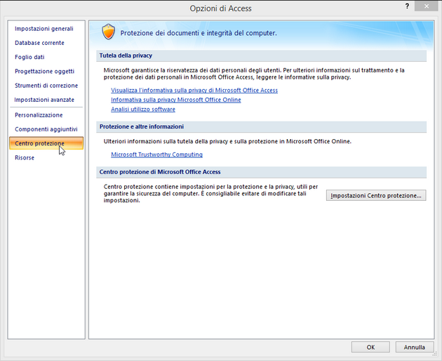
Task: Switch to Personalizzazione page
Action: (39, 115)
